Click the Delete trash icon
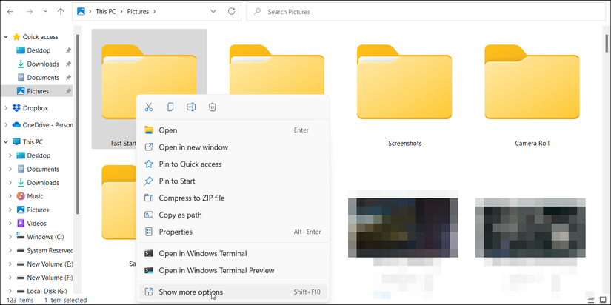611x305 pixels. [213, 107]
